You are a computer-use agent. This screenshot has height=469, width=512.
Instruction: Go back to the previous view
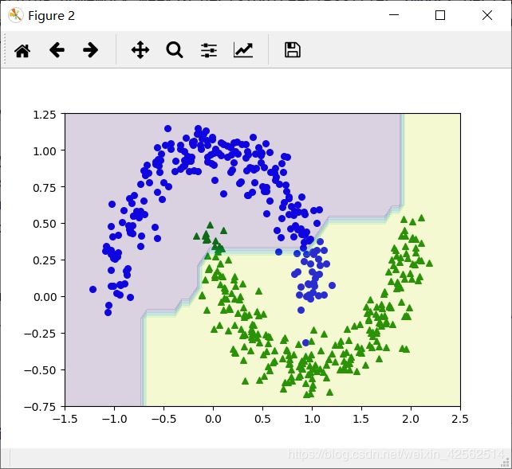pyautogui.click(x=57, y=50)
